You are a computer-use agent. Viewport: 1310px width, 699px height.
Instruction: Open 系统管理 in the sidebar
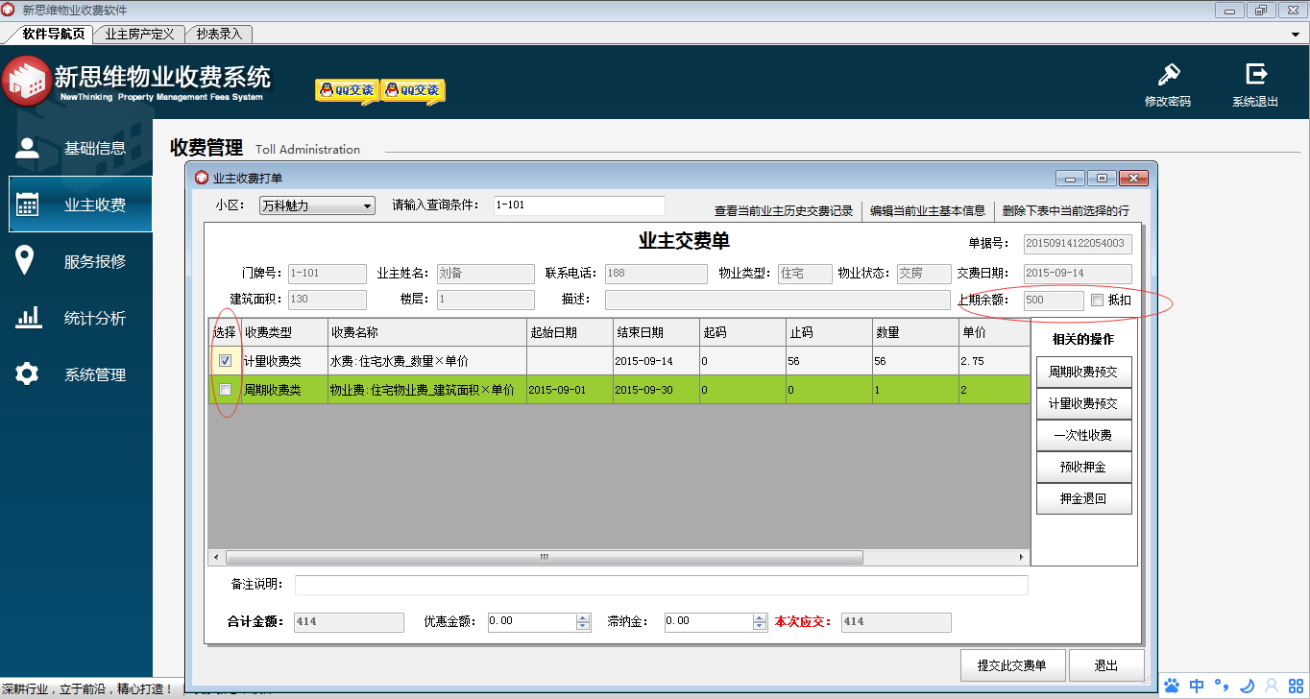[x=81, y=374]
